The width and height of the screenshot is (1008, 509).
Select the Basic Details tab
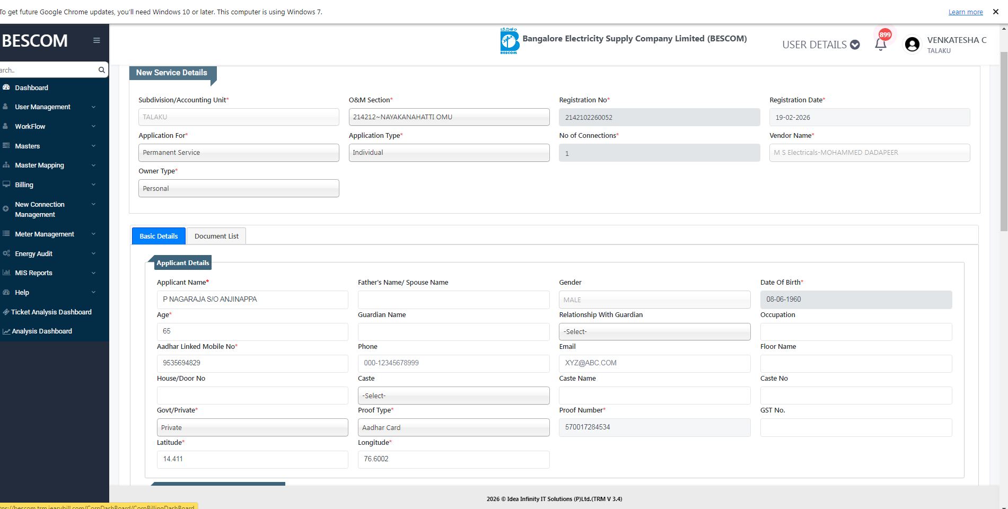coord(159,236)
